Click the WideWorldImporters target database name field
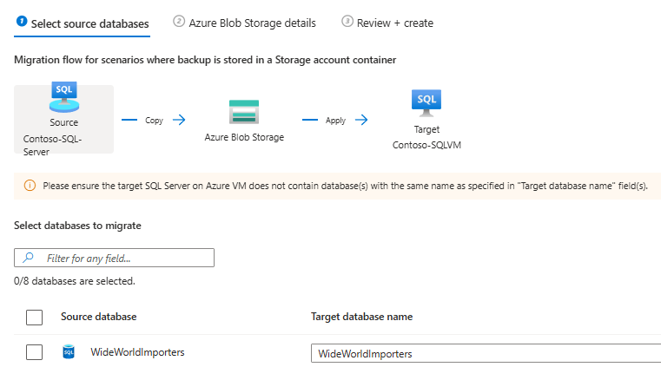The height and width of the screenshot is (367, 661). pos(486,353)
